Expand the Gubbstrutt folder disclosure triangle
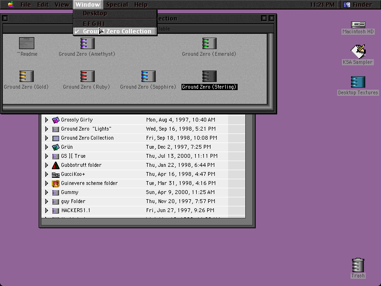Screen dimensions: 381x286 pos(46,165)
